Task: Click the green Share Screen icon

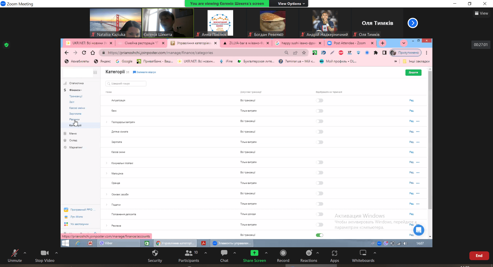Action: 254,253
